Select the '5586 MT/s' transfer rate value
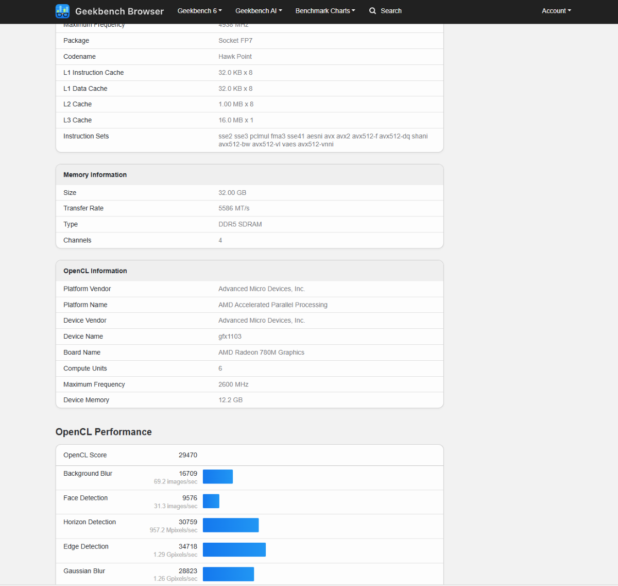The width and height of the screenshot is (618, 586). 234,208
